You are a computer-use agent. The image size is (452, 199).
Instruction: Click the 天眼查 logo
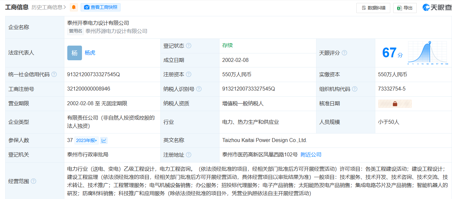point(437,7)
